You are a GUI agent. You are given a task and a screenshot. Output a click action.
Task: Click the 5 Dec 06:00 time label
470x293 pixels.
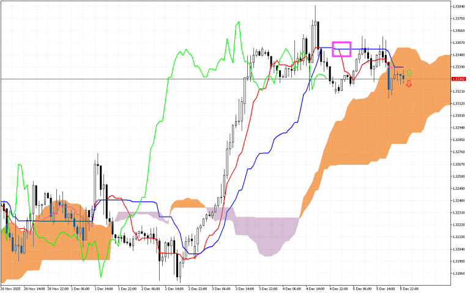[x=362, y=289]
